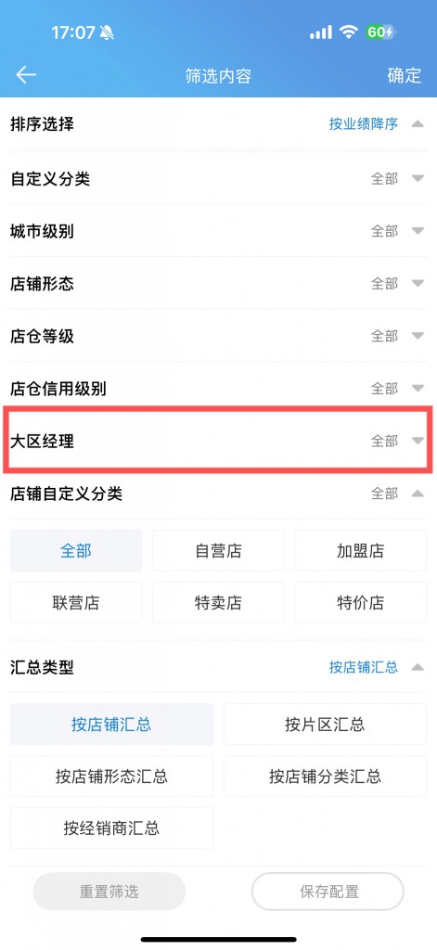This screenshot has width=437, height=950.
Task: Select the 加盟店 option
Action: [361, 551]
